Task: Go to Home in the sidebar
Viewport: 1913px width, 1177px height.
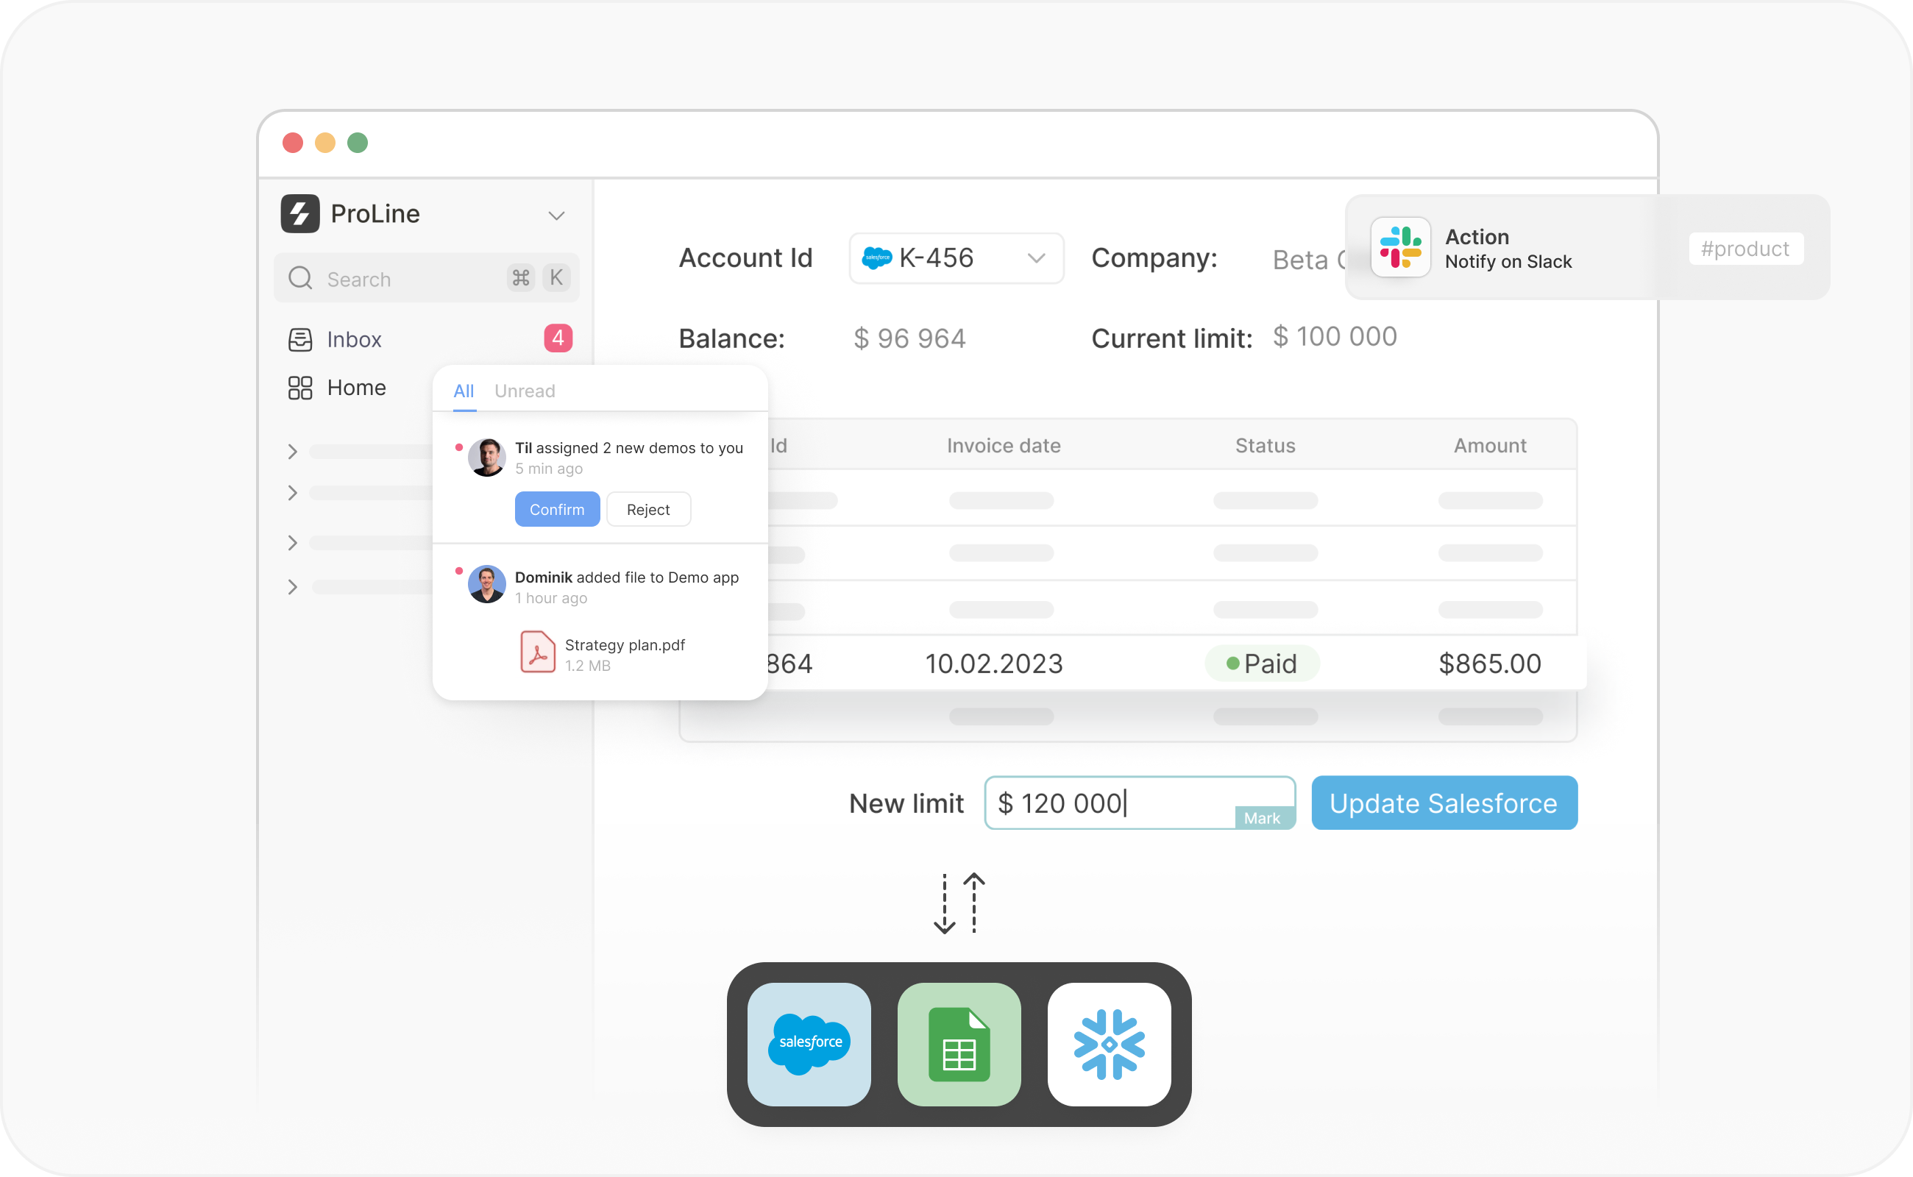Action: click(x=356, y=388)
